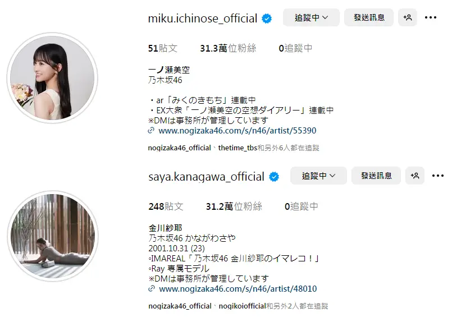Open the thetime_tbs mutual follower link
Viewport: 452px width, 322px height.
pyautogui.click(x=238, y=148)
